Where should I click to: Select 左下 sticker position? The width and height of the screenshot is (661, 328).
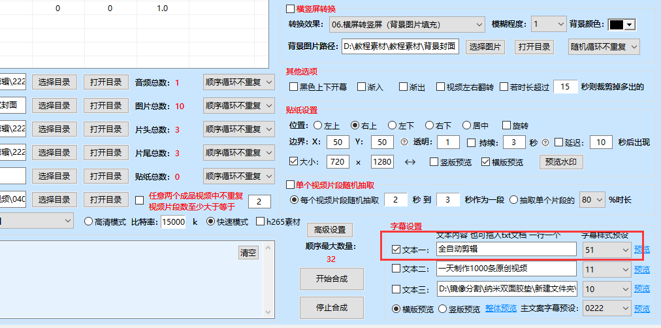392,125
